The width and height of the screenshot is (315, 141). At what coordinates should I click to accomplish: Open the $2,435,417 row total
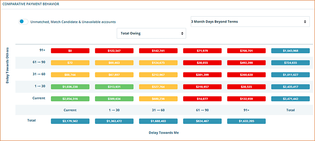[x=290, y=87]
